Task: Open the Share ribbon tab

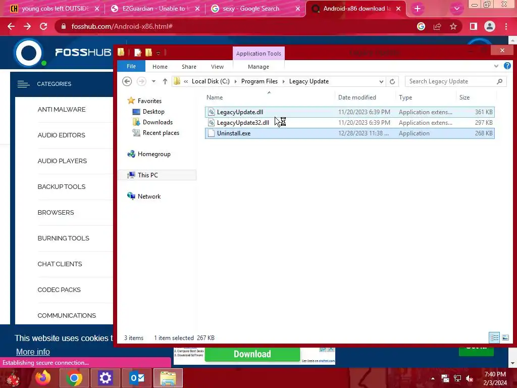Action: point(189,67)
